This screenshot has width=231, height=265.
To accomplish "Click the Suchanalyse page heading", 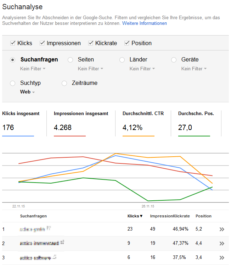I will pos(22,7).
